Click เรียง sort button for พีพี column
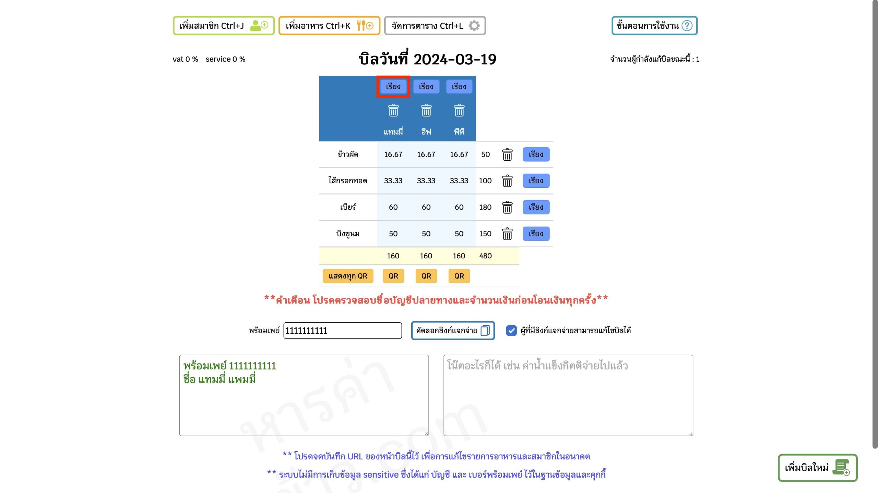878x493 pixels. coord(459,87)
